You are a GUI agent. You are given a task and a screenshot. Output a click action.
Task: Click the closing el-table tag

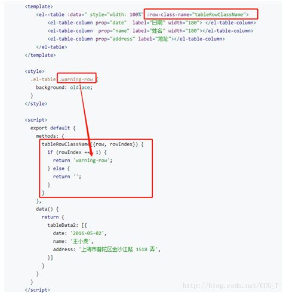pyautogui.click(x=51, y=47)
